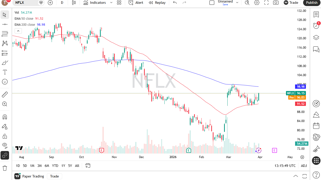Open the user profile avatar menu
Screen dimensions: 321x180
pyautogui.click(x=5, y=3)
